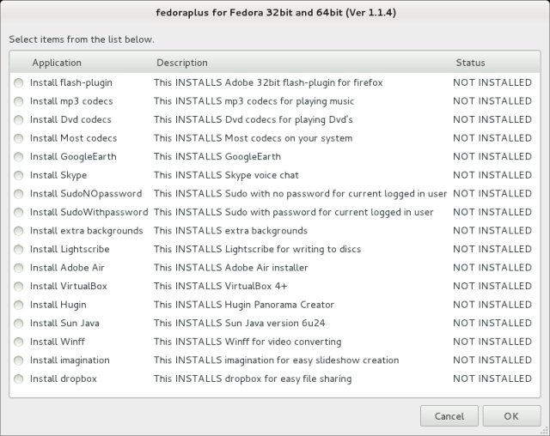Image resolution: width=550 pixels, height=436 pixels.
Task: Pick the Install extra backgrounds option
Action: pyautogui.click(x=19, y=231)
